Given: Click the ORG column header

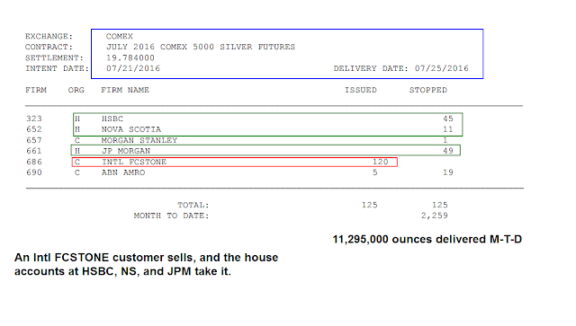Looking at the screenshot, I should pos(76,90).
